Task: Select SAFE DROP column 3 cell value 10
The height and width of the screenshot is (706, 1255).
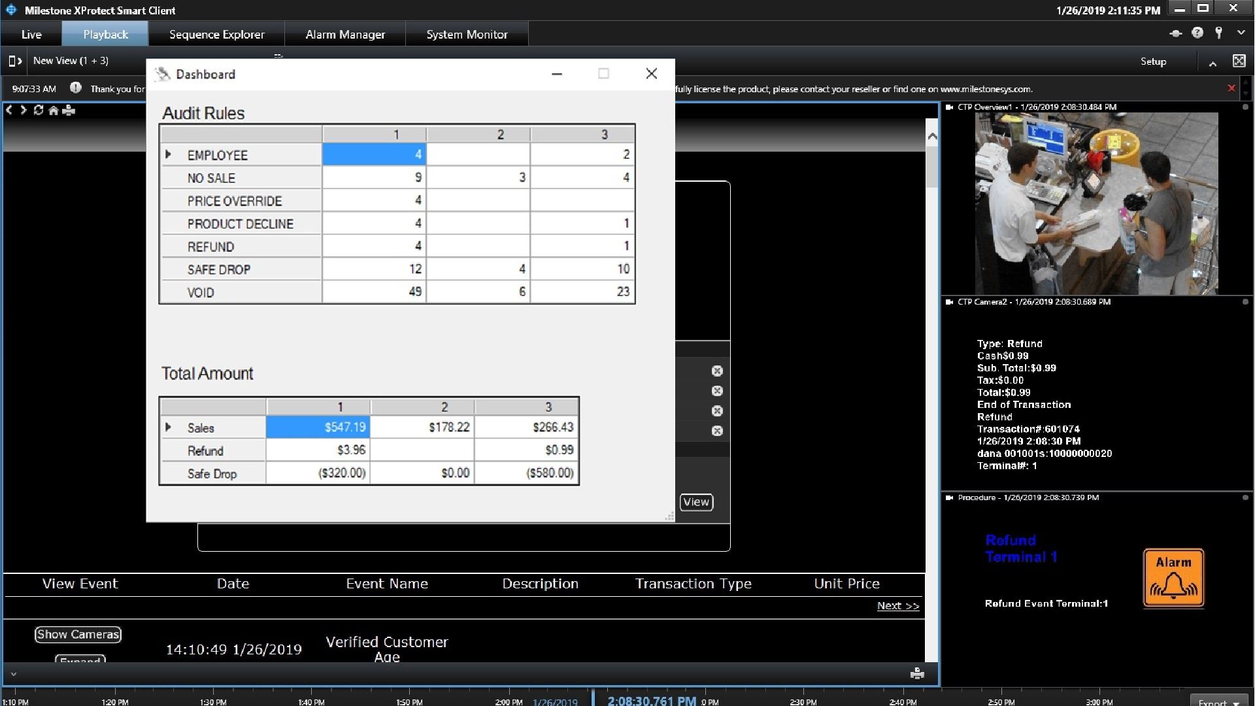Action: 582,269
